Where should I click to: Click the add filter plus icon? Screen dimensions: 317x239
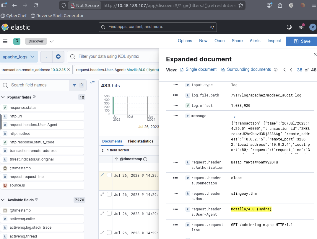(58, 56)
